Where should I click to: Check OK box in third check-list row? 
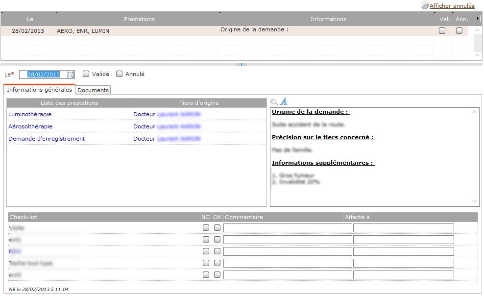[x=218, y=251]
